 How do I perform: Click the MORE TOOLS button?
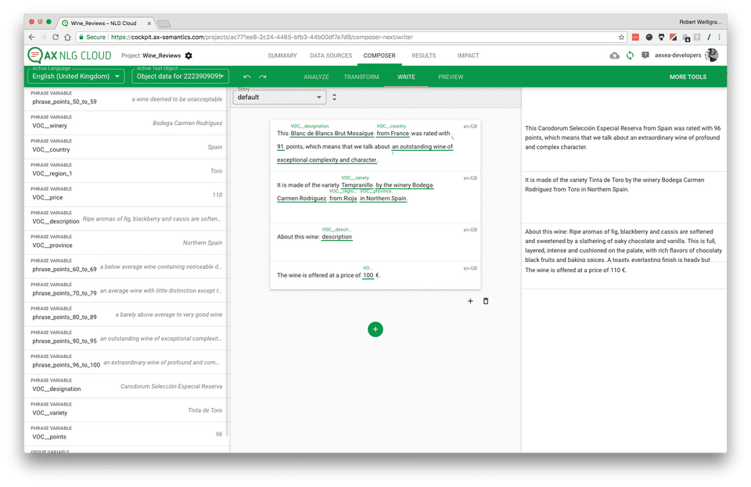688,77
